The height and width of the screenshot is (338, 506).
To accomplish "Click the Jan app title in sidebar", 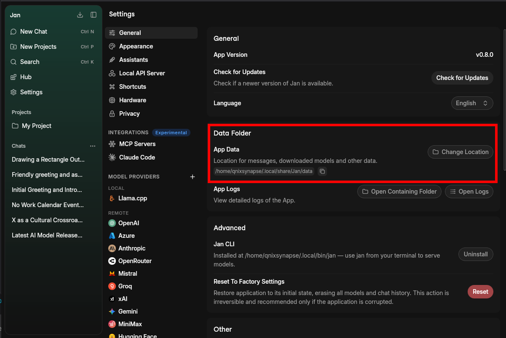I will click(x=15, y=15).
